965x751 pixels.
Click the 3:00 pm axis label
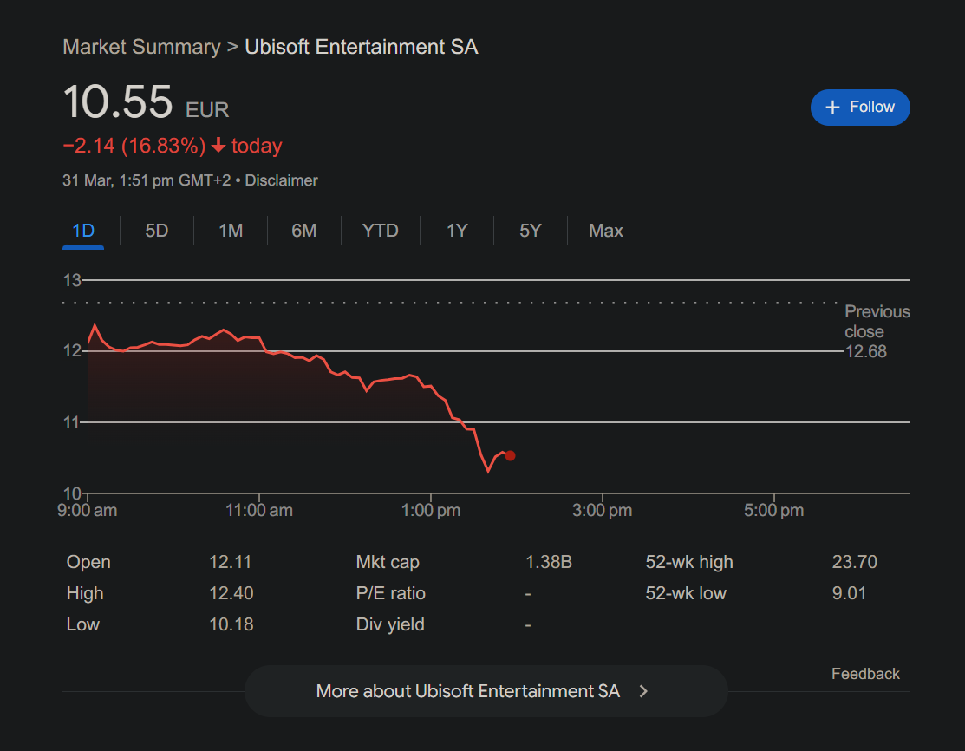pyautogui.click(x=602, y=510)
